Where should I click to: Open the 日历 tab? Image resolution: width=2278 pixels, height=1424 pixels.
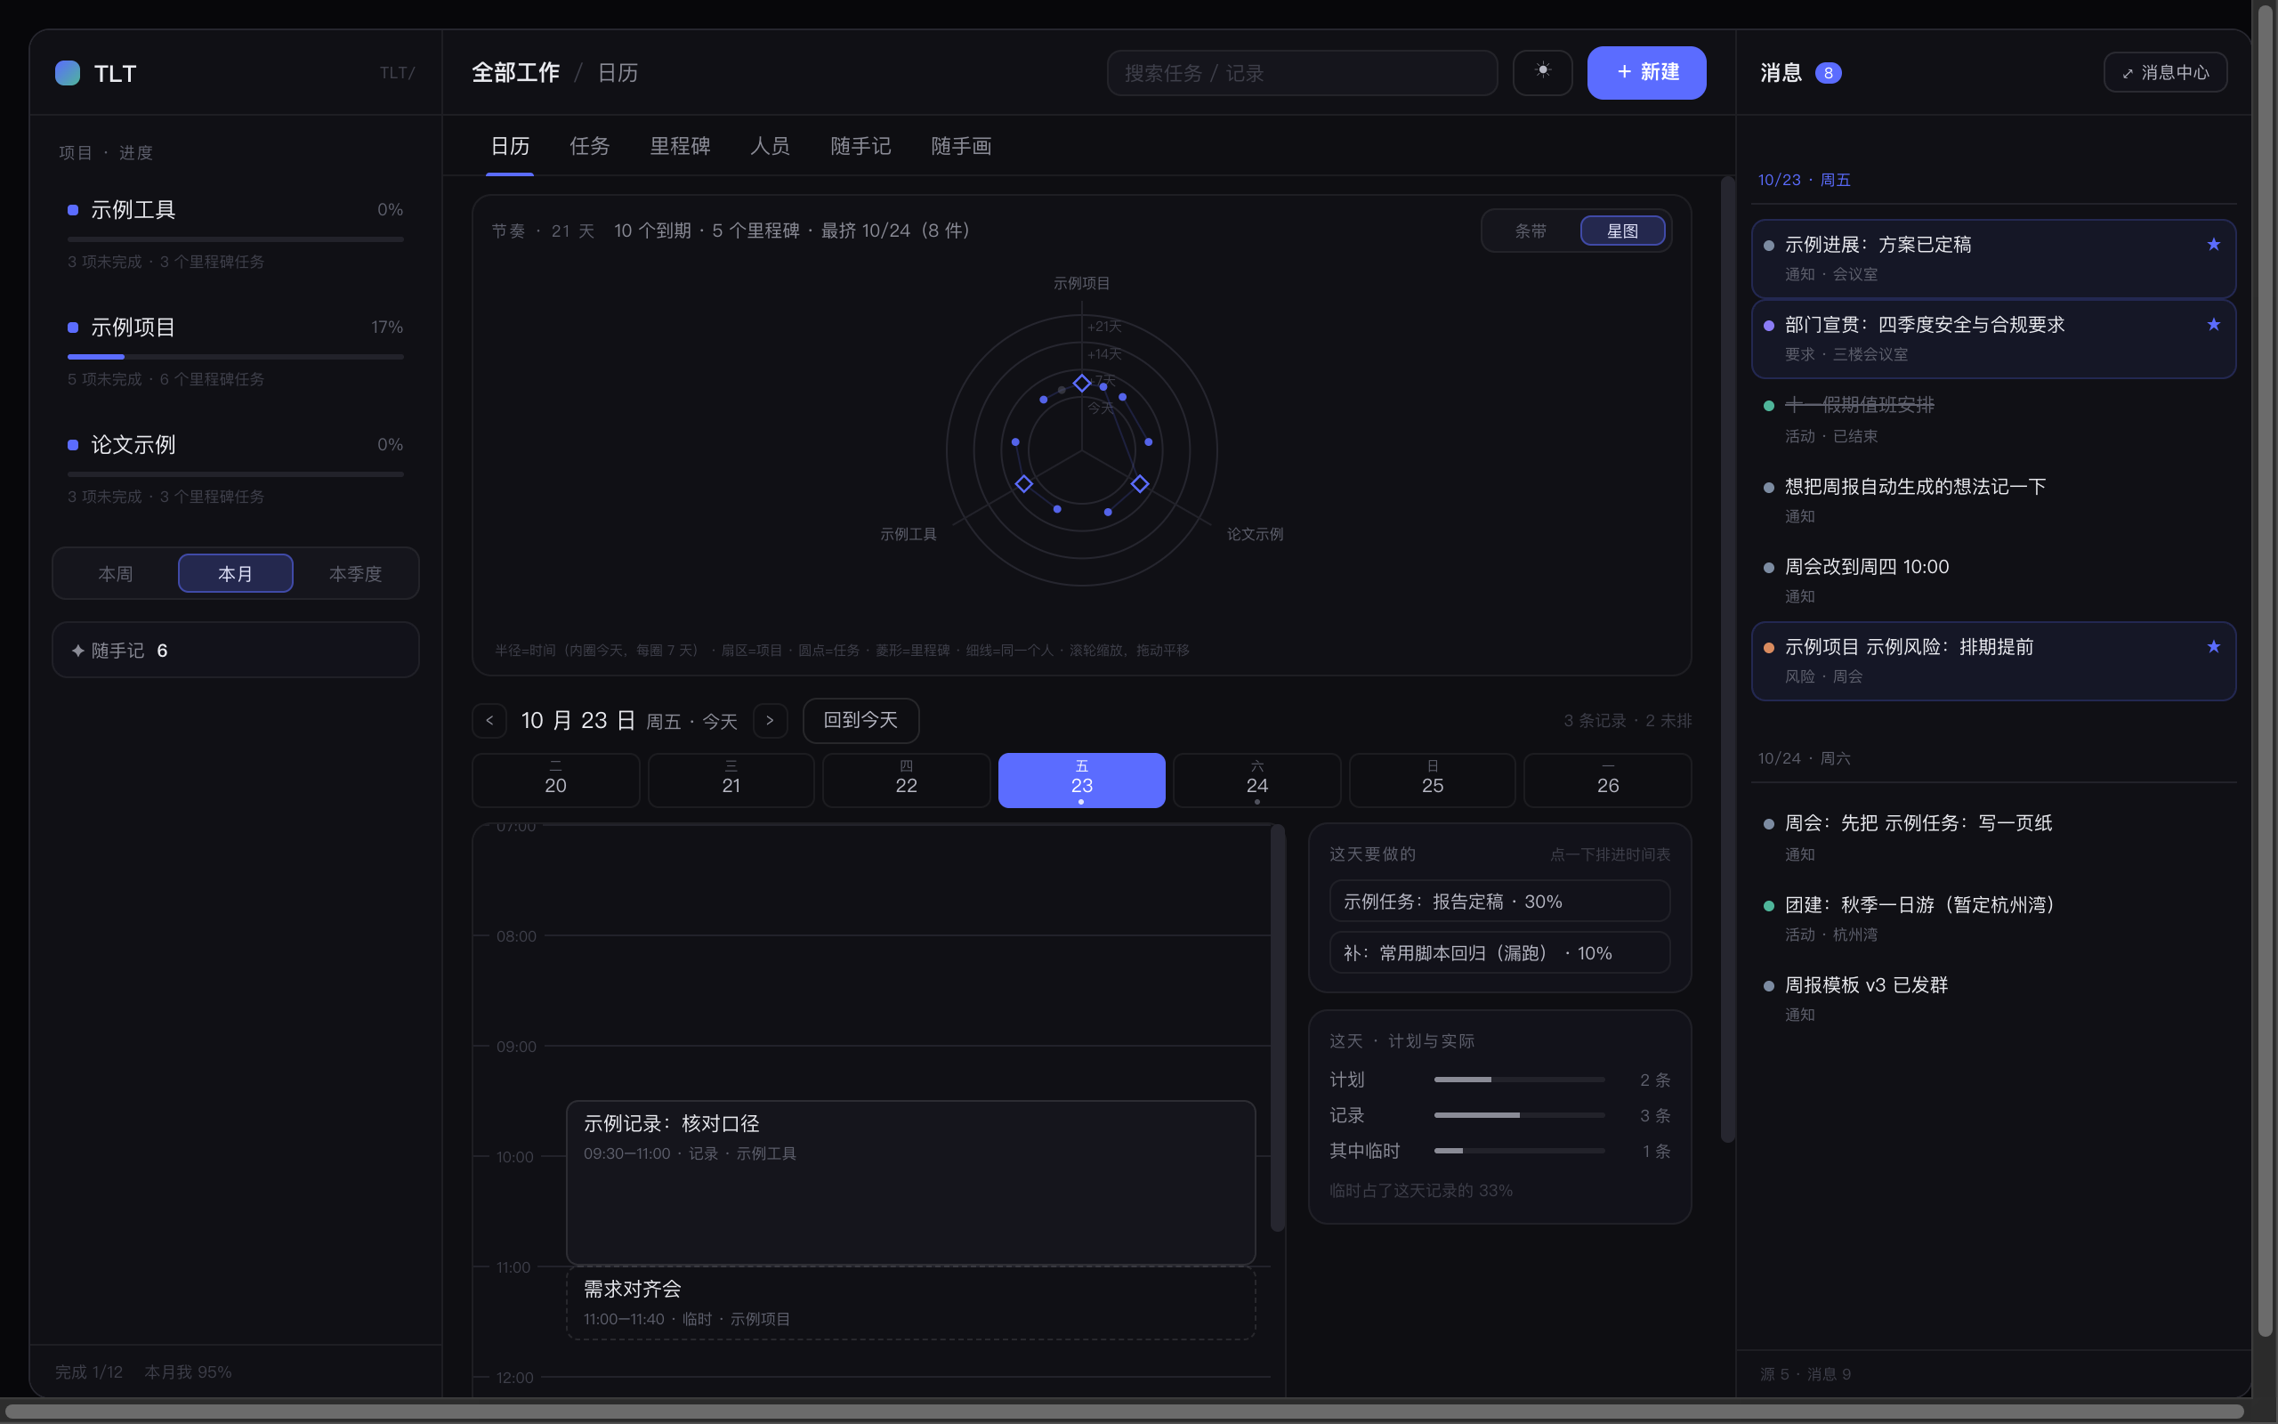coord(509,146)
